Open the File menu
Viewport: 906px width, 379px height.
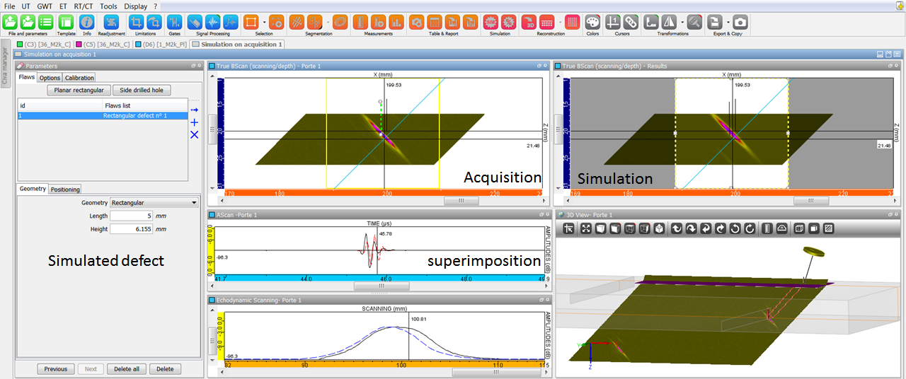click(x=10, y=6)
